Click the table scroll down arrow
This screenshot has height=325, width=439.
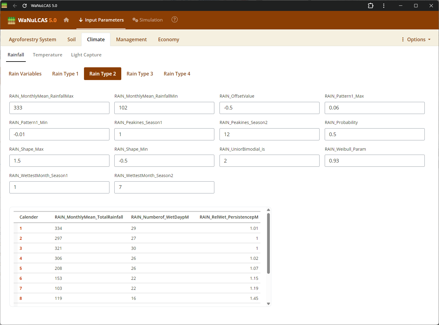pos(268,303)
